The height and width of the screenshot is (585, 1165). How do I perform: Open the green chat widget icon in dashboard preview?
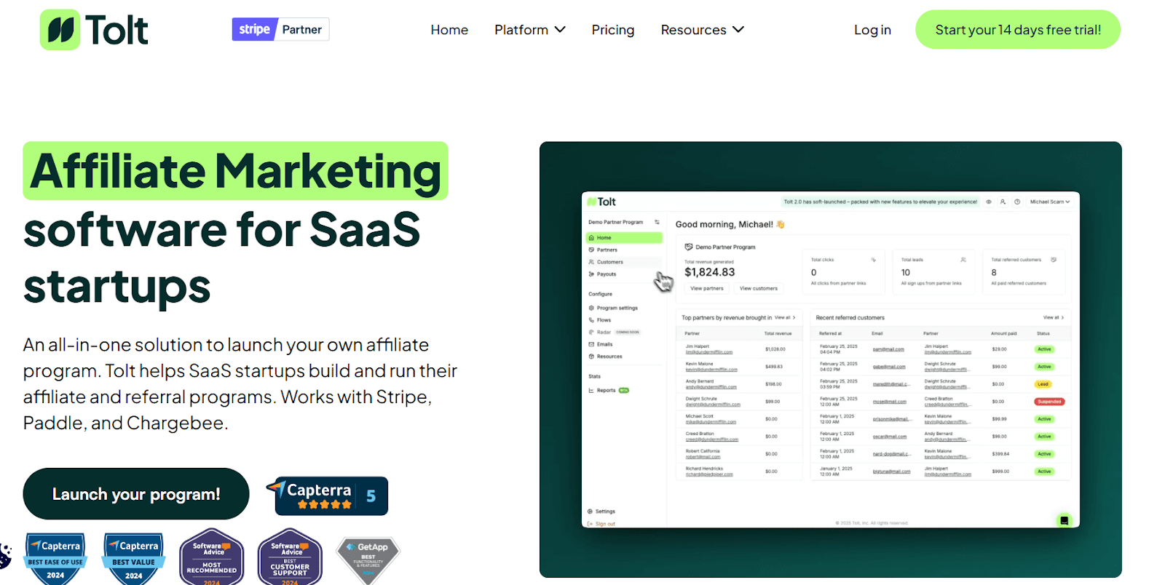tap(1065, 520)
